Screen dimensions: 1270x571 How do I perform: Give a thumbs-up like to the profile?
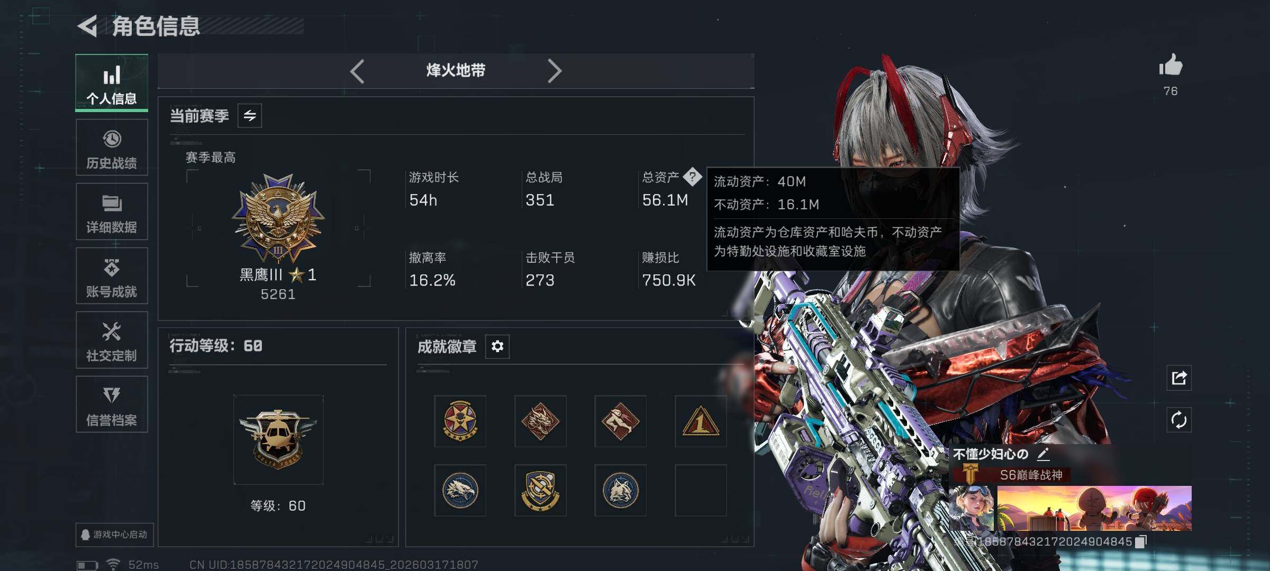point(1171,67)
